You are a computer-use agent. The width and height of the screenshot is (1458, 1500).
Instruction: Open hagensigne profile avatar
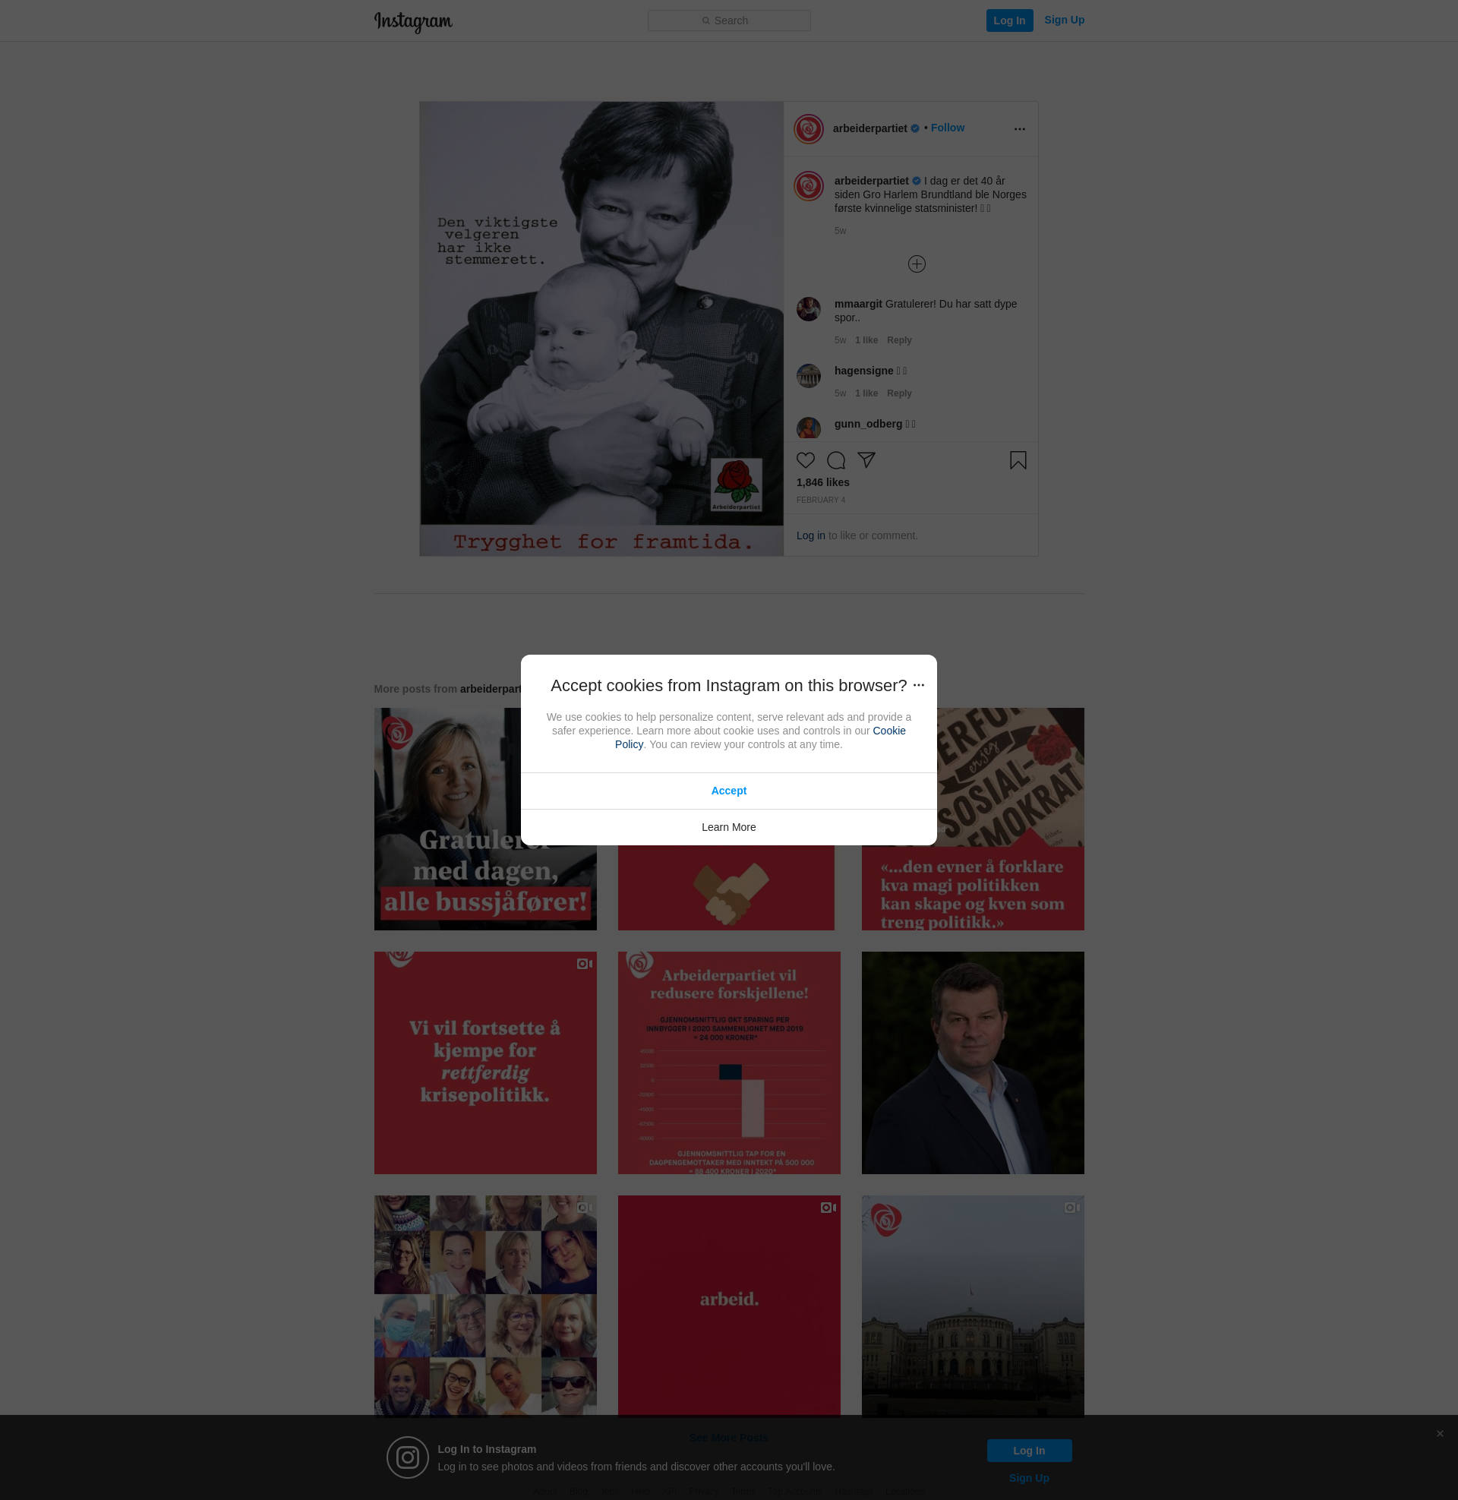pos(809,376)
